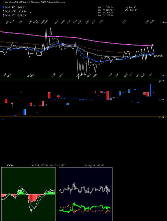Click the tall blue candlestick near the 1311 level
The width and height of the screenshot is (167, 221).
151,90
